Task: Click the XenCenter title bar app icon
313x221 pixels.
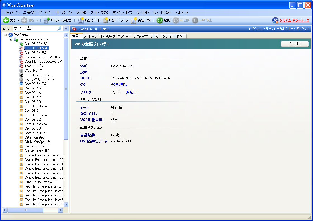Action: point(4,5)
